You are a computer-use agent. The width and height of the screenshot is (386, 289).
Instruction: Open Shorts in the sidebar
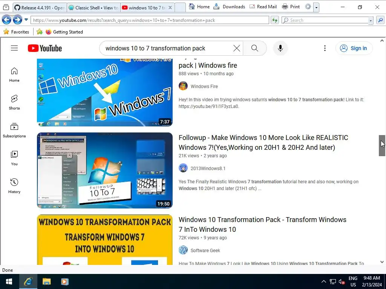click(x=14, y=103)
